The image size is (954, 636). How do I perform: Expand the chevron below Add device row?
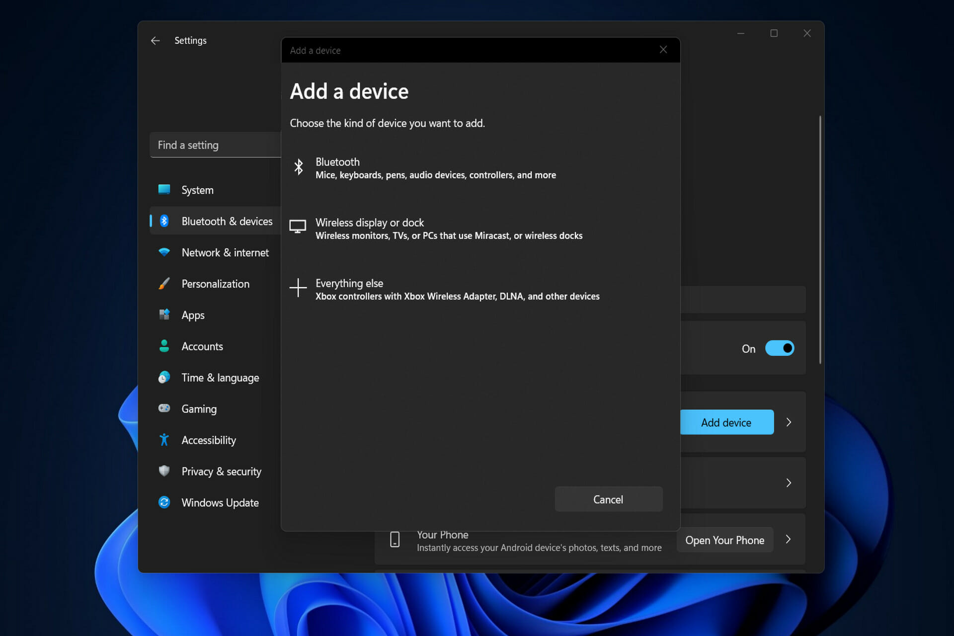(789, 483)
